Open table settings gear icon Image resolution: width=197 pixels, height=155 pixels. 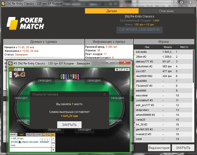[117, 69]
